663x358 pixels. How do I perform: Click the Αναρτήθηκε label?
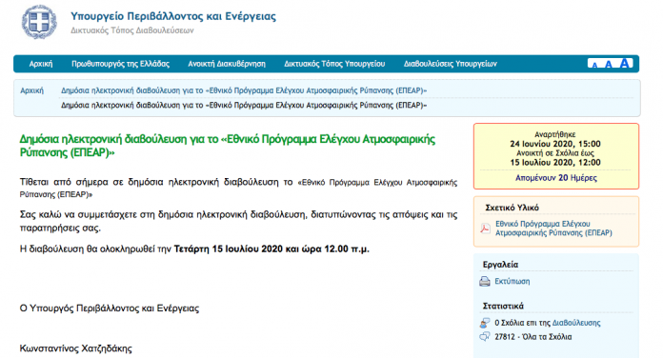pos(555,134)
